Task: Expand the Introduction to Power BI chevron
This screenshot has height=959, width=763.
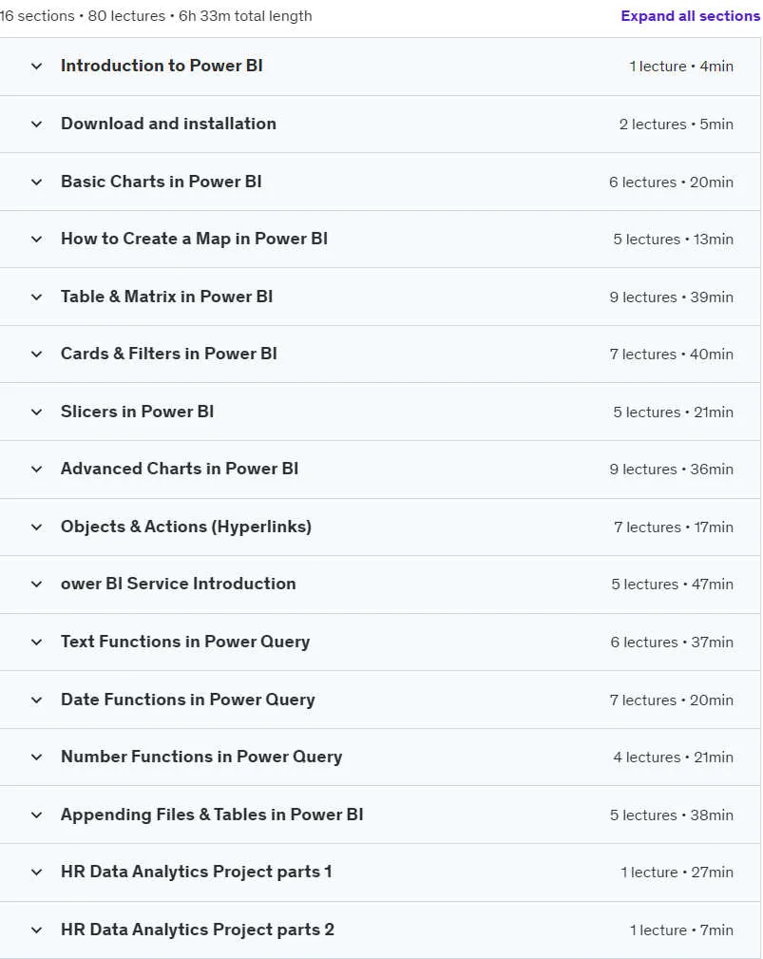Action: tap(37, 66)
